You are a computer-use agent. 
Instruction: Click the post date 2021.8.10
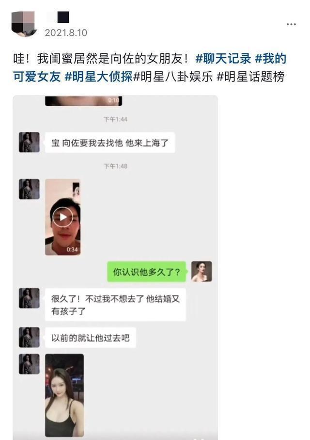pyautogui.click(x=66, y=33)
